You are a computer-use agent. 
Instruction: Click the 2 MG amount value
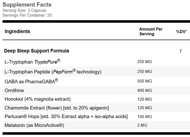[142, 125]
